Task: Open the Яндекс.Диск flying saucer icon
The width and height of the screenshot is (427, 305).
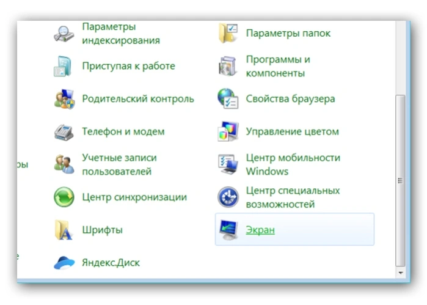Action: click(x=64, y=263)
